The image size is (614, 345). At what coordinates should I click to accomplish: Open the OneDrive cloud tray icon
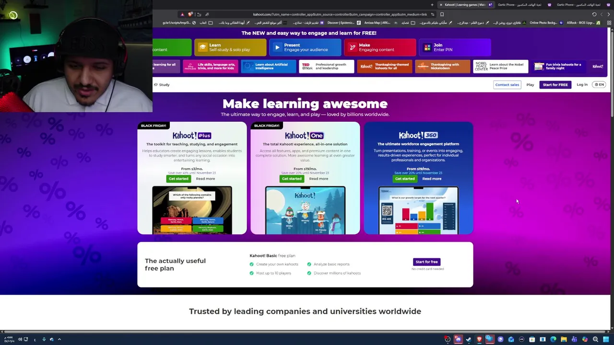[x=52, y=339]
